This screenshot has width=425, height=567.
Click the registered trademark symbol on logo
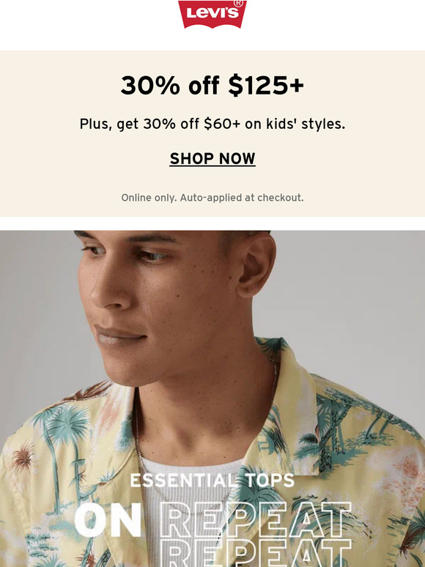click(238, 3)
